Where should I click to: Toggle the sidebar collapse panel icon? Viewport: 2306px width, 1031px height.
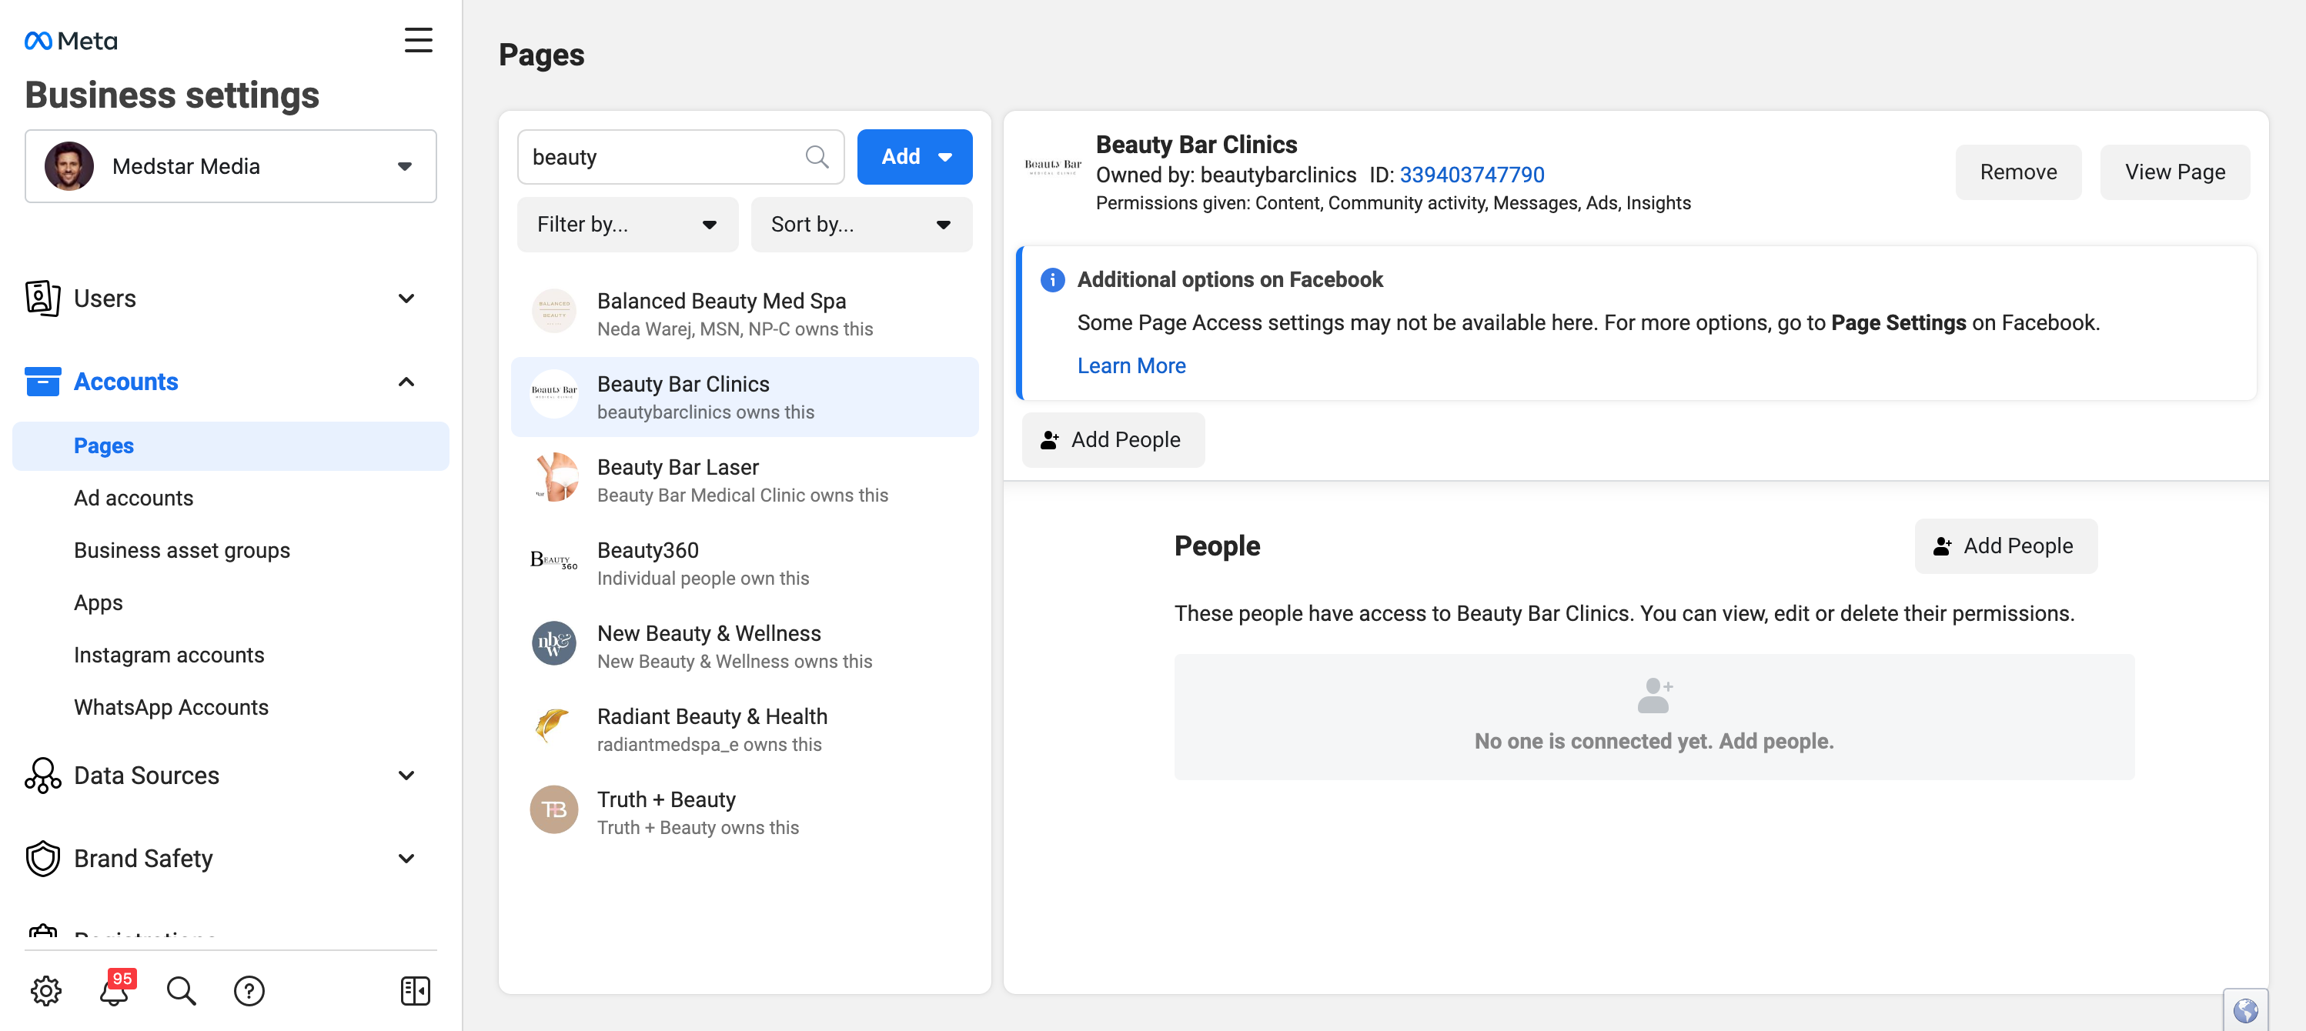pos(416,989)
